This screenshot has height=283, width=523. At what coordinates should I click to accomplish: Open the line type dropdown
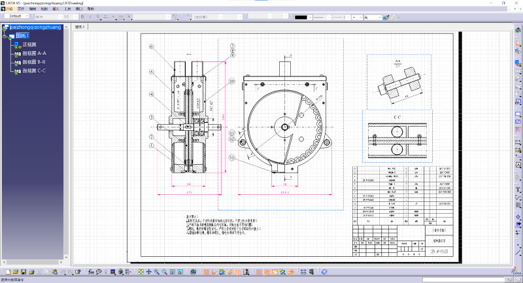pyautogui.click(x=322, y=18)
